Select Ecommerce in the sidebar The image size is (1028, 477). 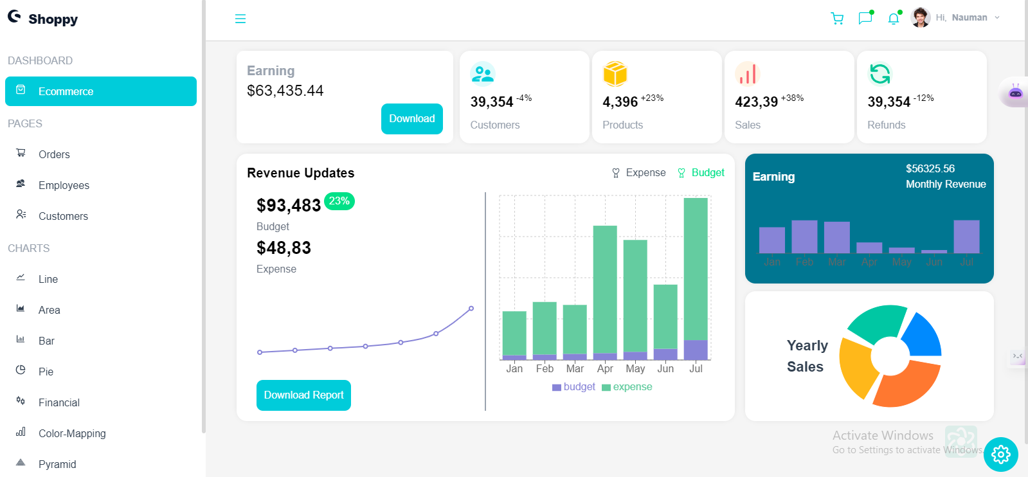tap(101, 91)
